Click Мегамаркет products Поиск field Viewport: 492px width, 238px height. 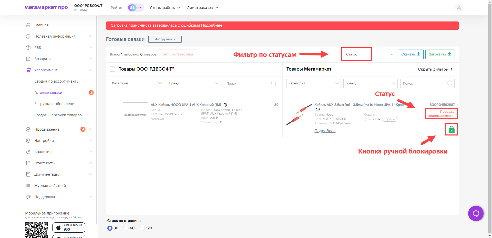coord(427,83)
